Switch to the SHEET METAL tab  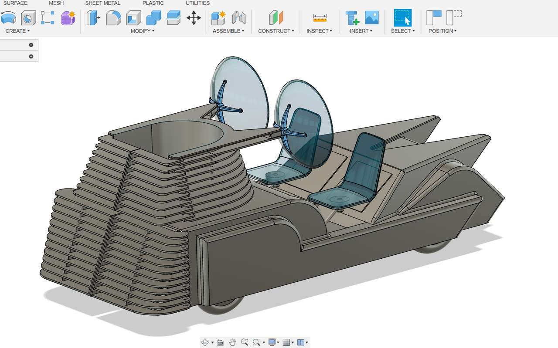pyautogui.click(x=102, y=3)
